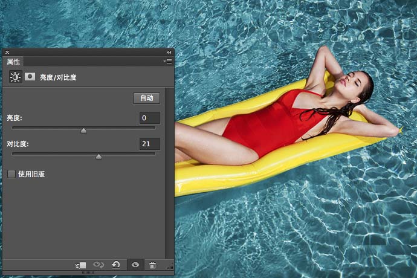Viewport: 417px width, 278px height.
Task: Click the 亮度 label
Action: [x=15, y=118]
